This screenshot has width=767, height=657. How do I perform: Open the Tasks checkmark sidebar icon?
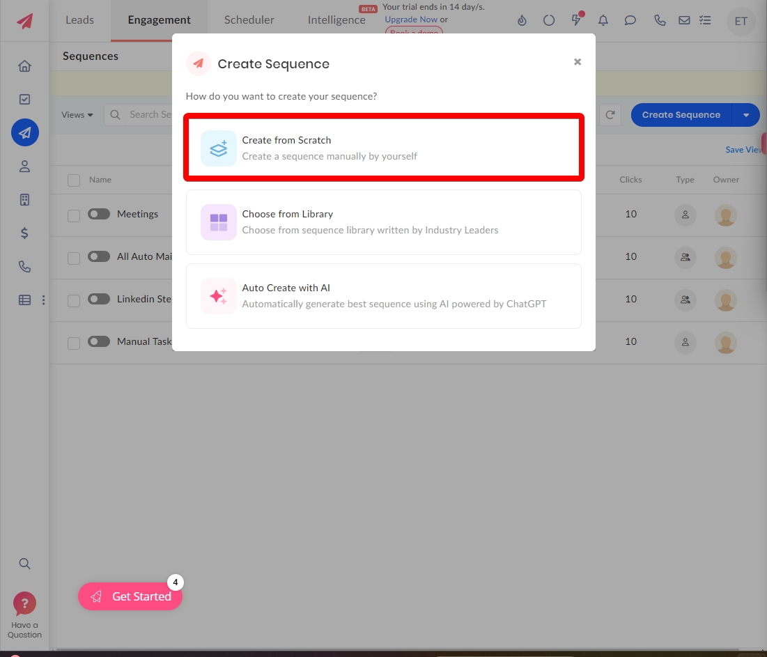24,100
